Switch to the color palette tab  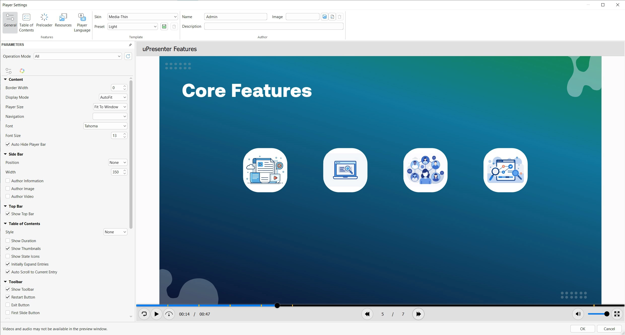coord(22,71)
